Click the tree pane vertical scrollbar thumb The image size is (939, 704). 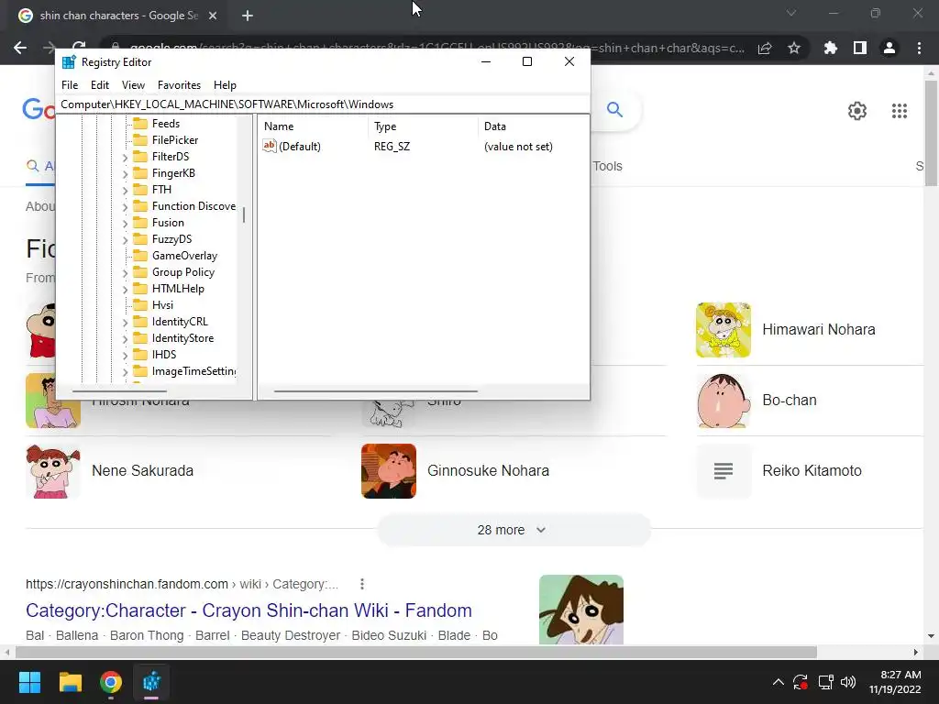(244, 214)
